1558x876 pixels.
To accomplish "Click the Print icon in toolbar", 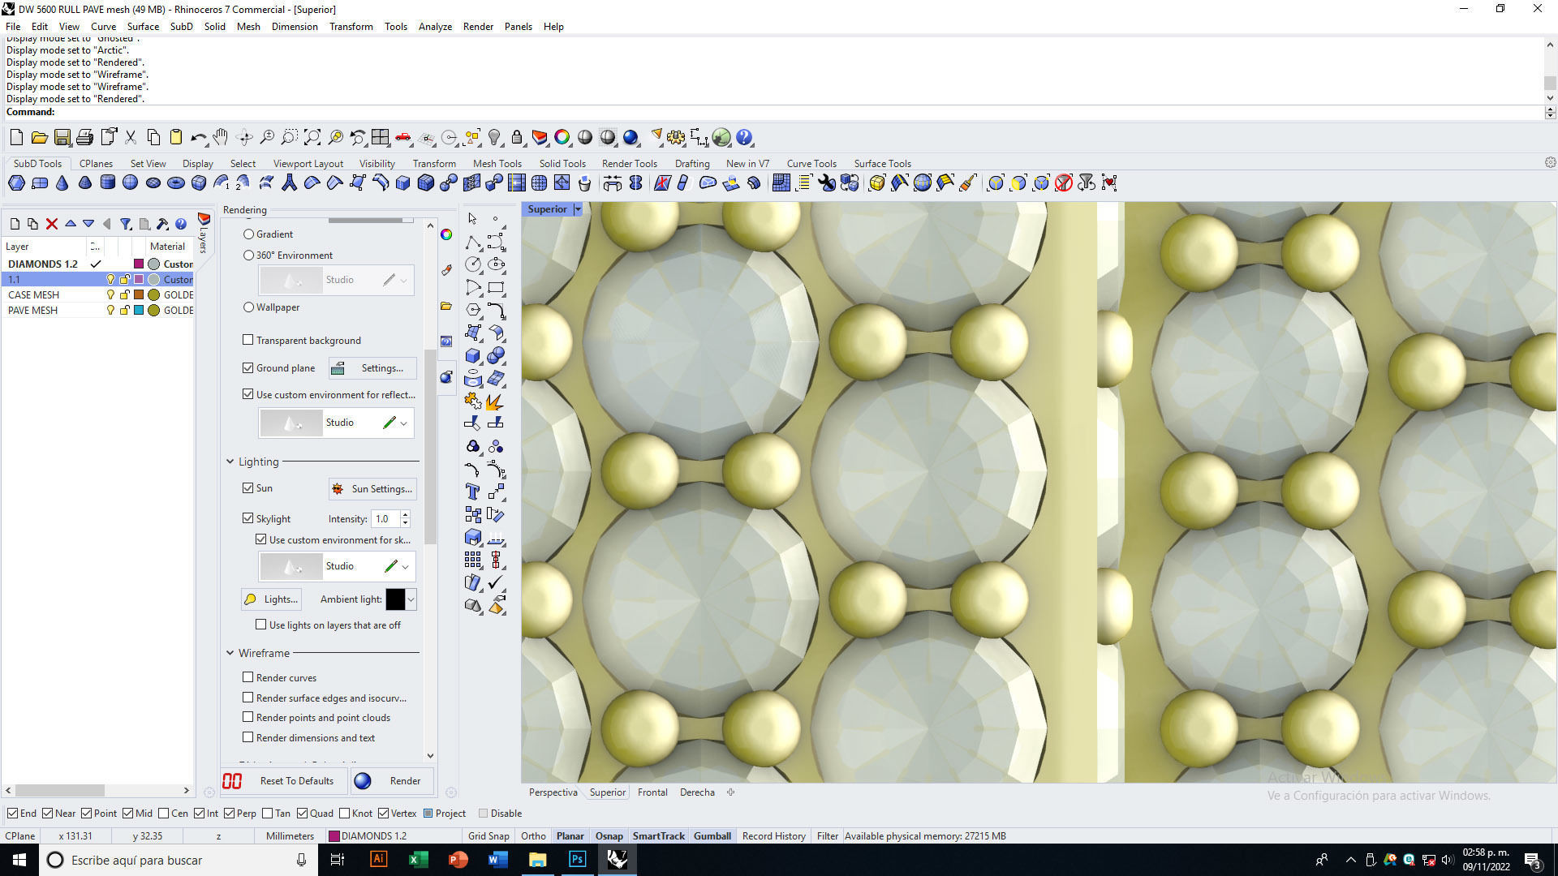I will [84, 137].
